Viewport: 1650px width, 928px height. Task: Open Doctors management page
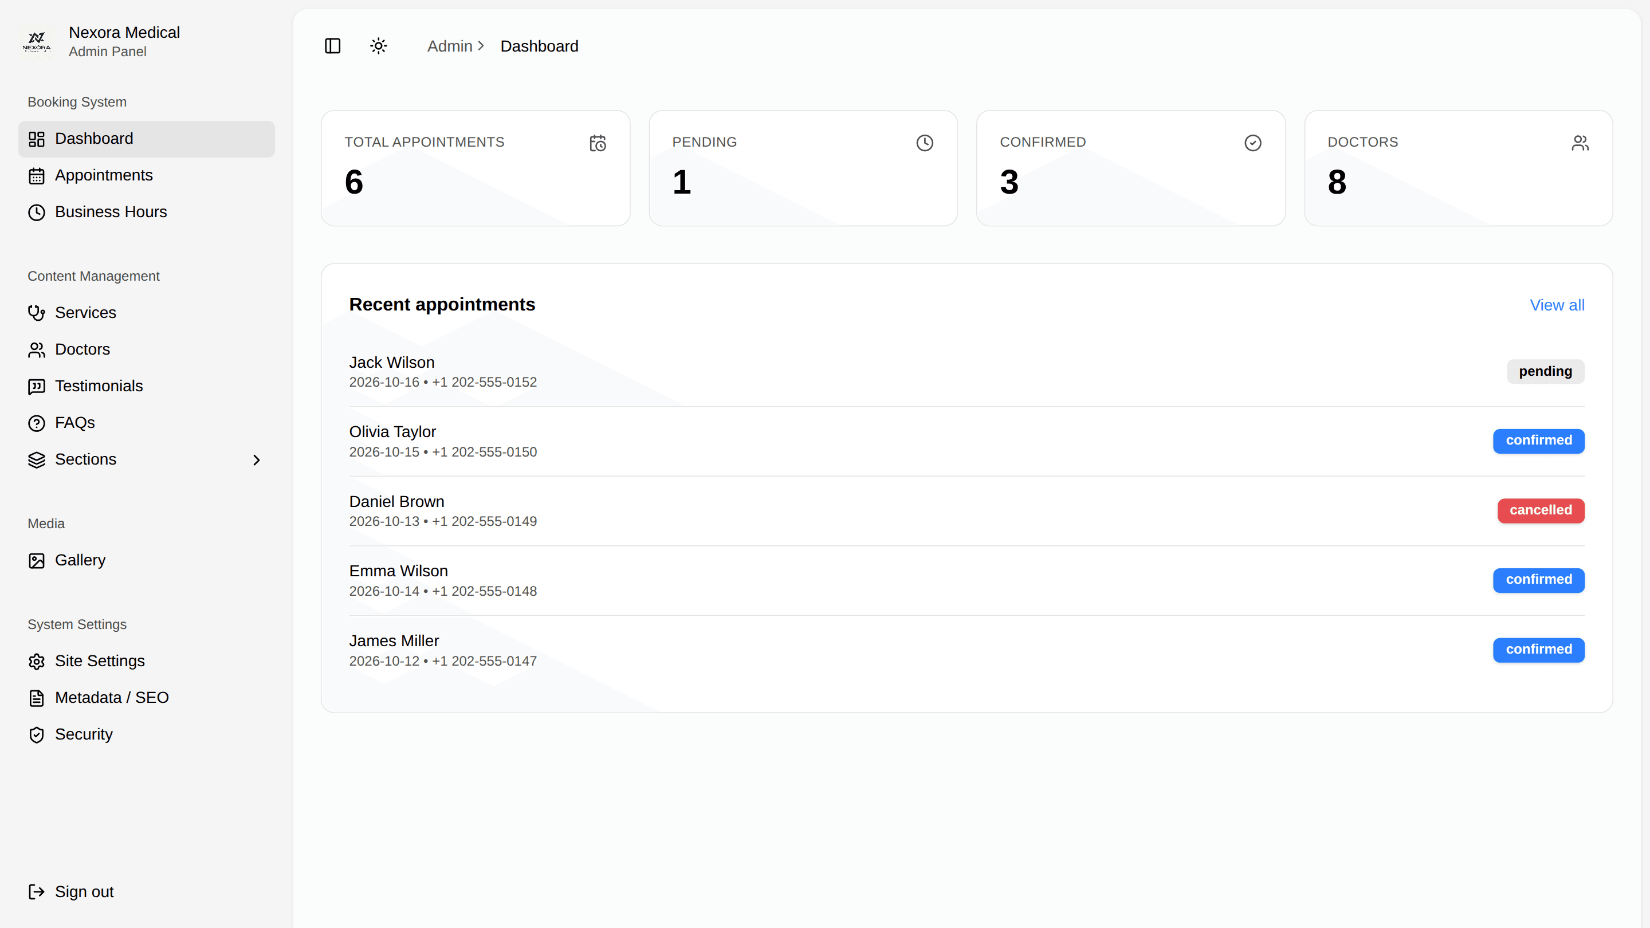point(147,349)
